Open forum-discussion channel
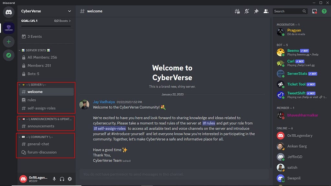This screenshot has width=331, height=186. pos(47,152)
